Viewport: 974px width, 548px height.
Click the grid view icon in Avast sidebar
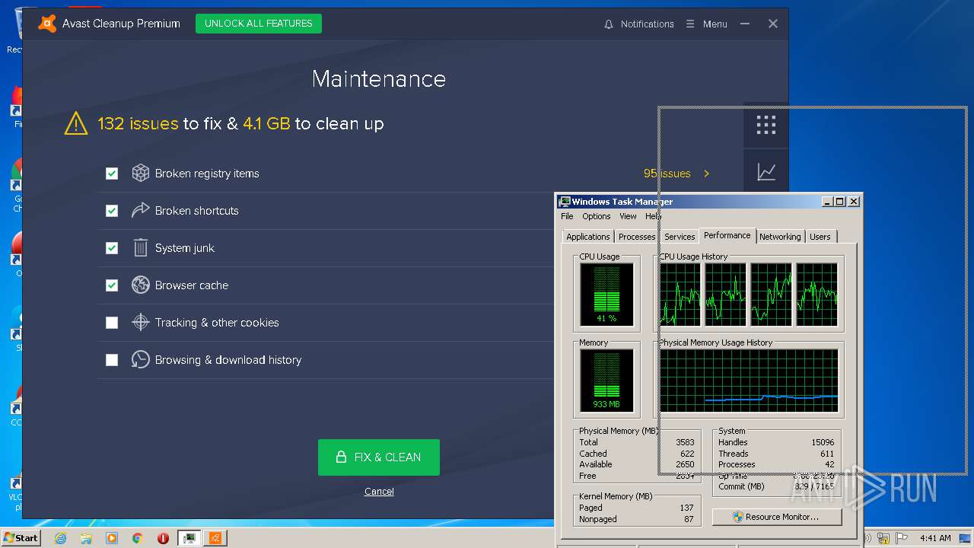(x=766, y=125)
